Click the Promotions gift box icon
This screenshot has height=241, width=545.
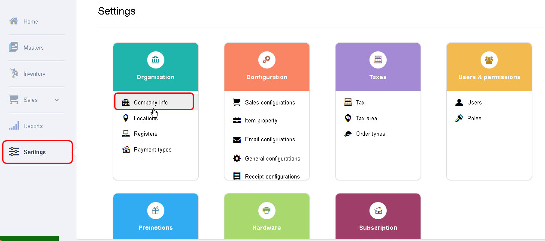(x=155, y=211)
